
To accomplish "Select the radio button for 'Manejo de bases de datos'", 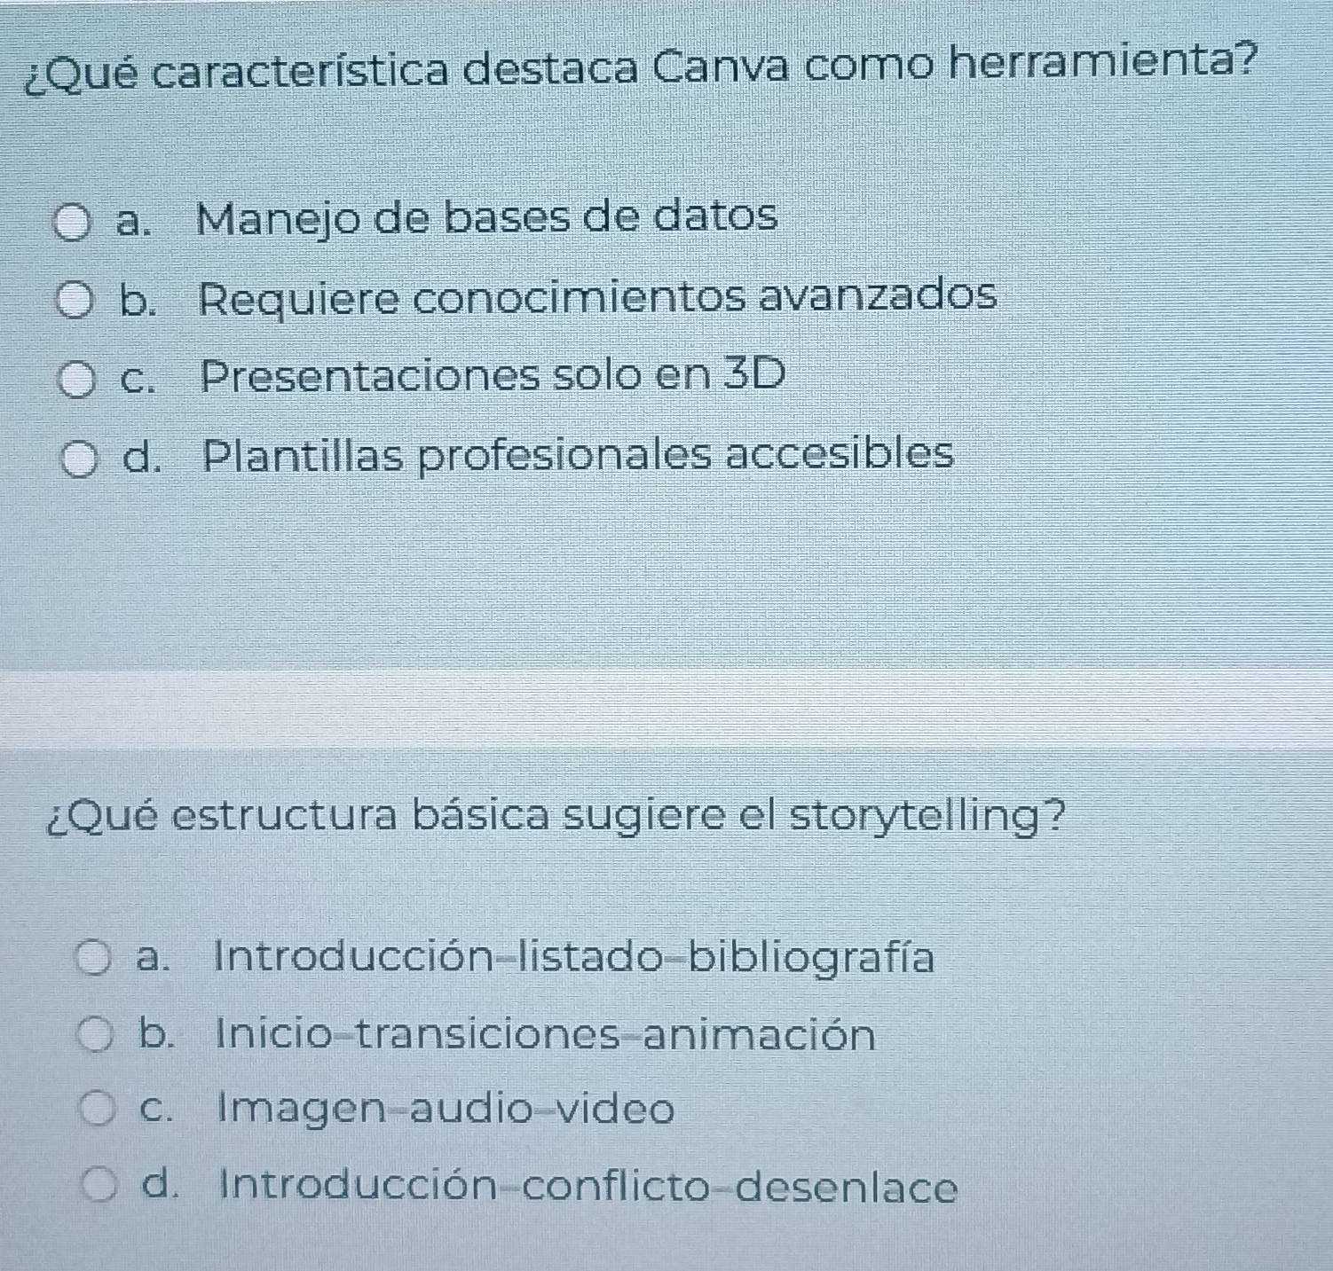I will pyautogui.click(x=74, y=224).
